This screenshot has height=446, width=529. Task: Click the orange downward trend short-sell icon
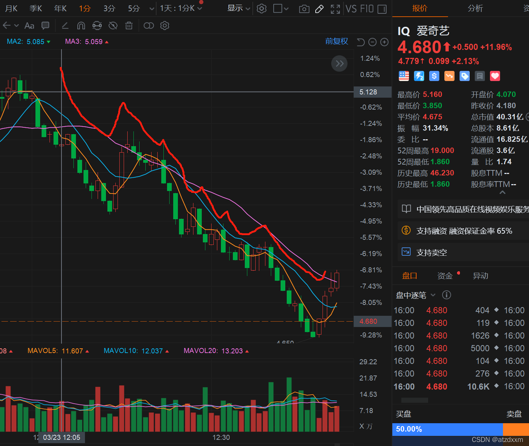point(449,76)
